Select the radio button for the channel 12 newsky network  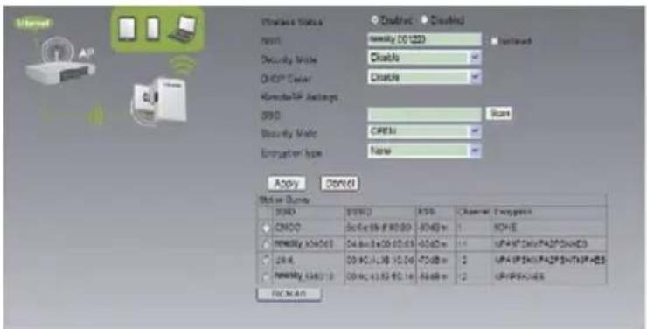click(x=266, y=276)
